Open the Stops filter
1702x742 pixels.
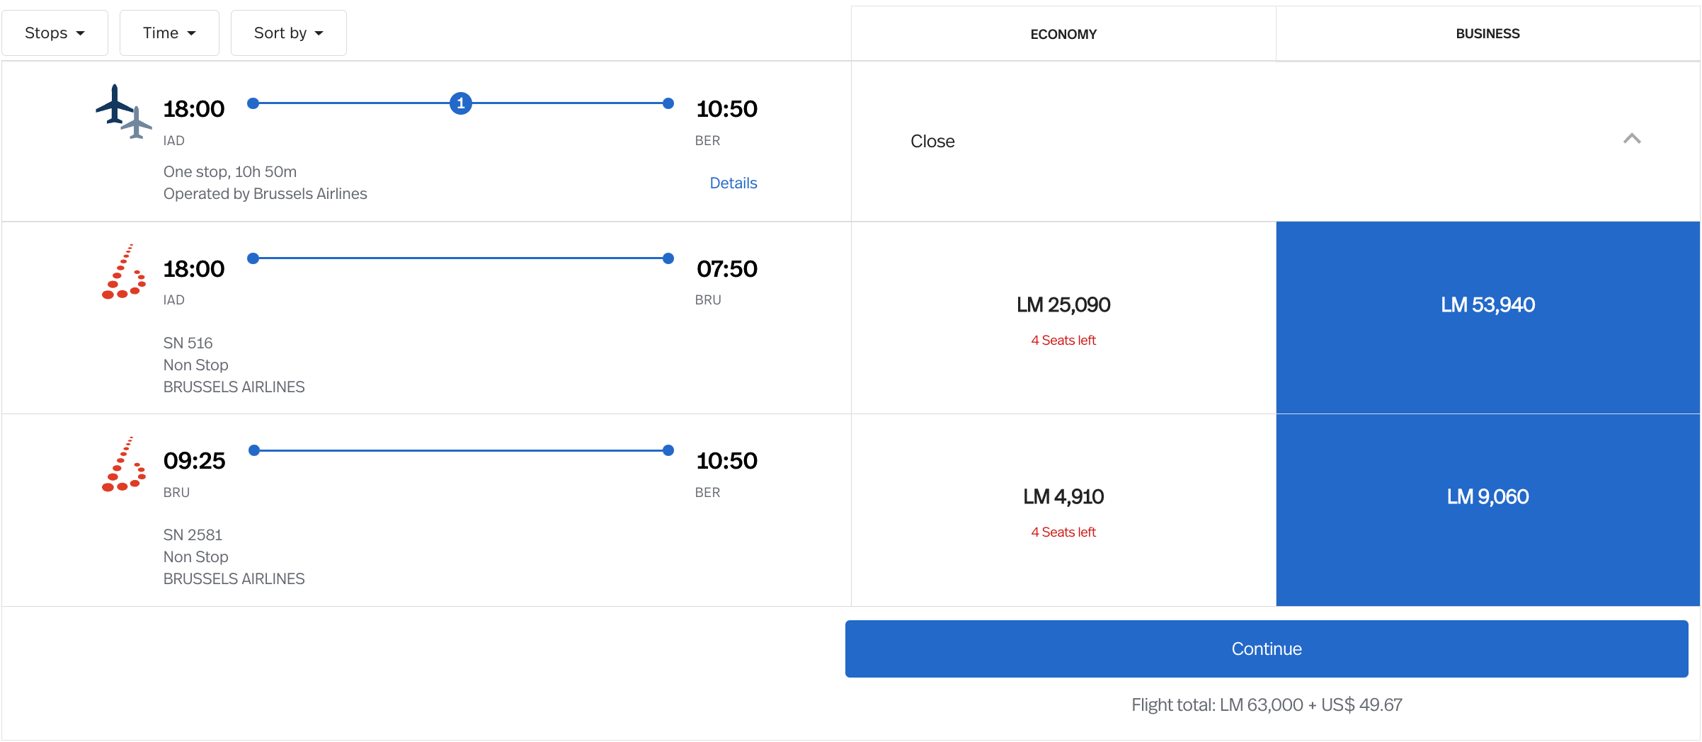coord(55,33)
